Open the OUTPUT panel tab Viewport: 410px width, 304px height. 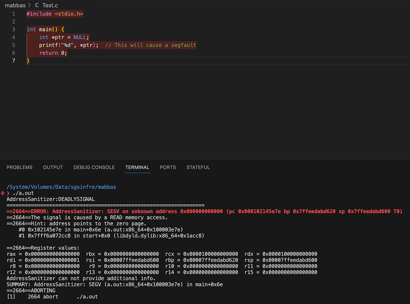click(x=53, y=167)
